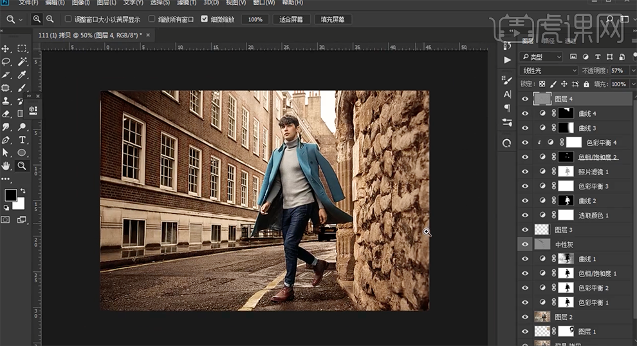The image size is (637, 346).
Task: Select the Lasso tool
Action: coord(6,62)
